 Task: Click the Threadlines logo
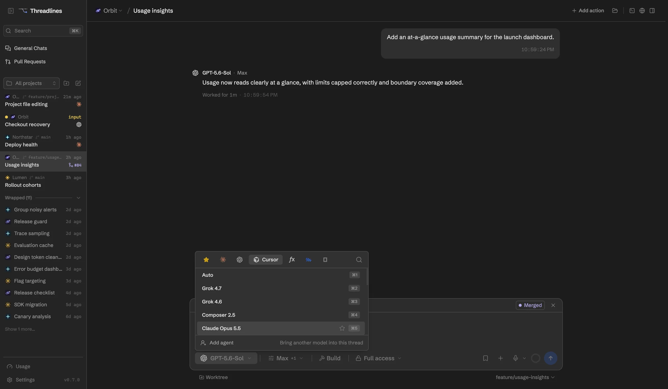pyautogui.click(x=40, y=11)
